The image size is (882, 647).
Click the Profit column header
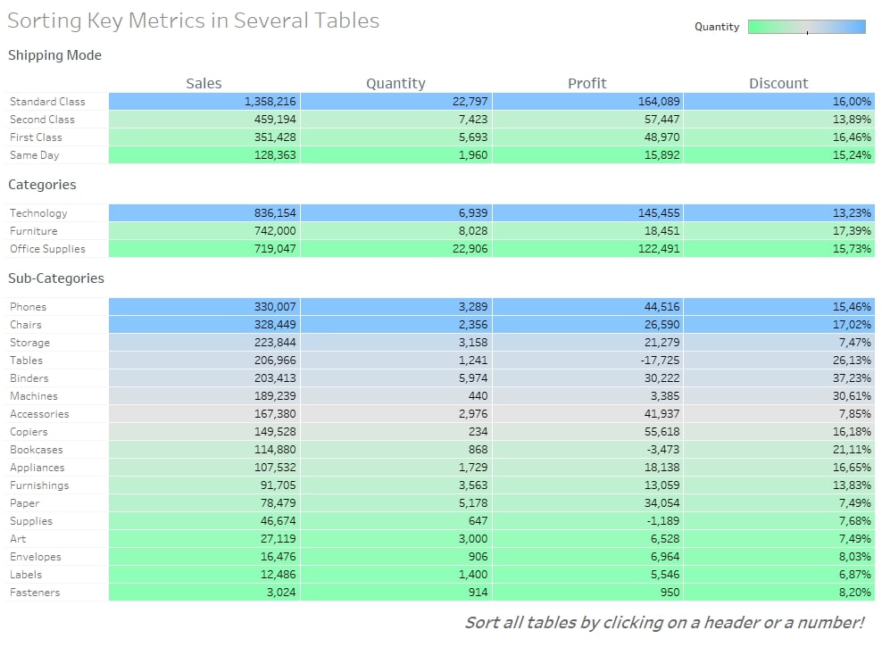[587, 83]
